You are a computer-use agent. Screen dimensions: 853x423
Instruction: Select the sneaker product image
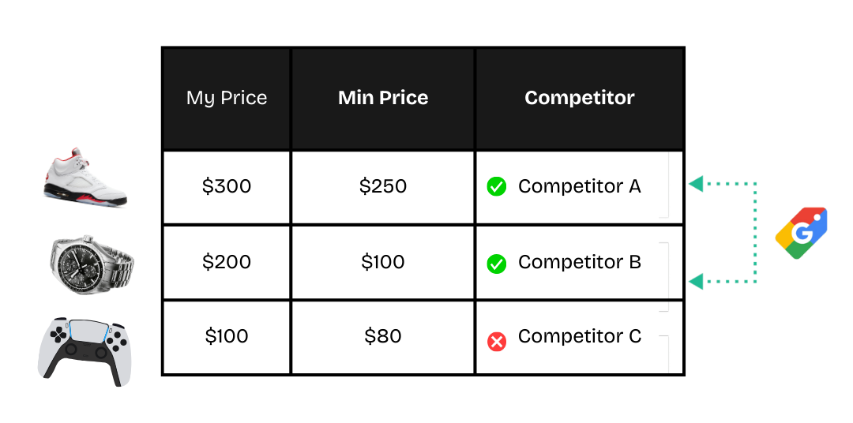click(88, 177)
